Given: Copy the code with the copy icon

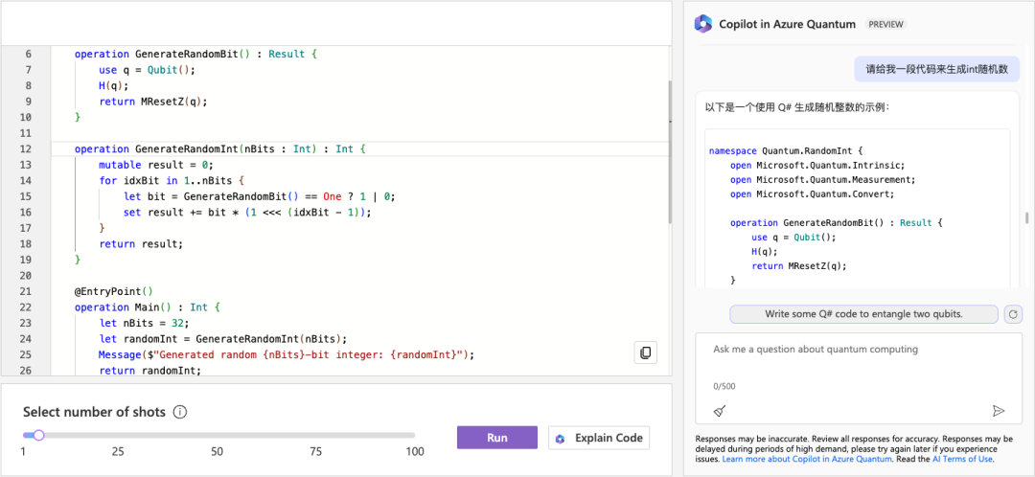Looking at the screenshot, I should click(x=645, y=352).
